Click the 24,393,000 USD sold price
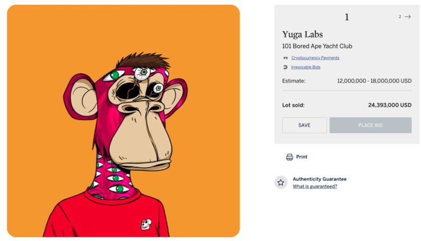Image resolution: width=421 pixels, height=241 pixels. (x=390, y=105)
